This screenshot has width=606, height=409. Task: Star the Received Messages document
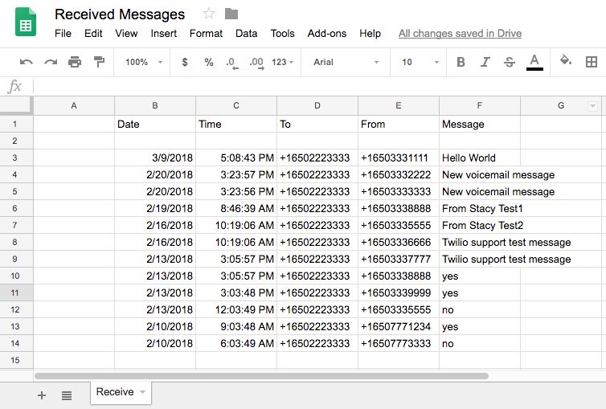tap(209, 14)
